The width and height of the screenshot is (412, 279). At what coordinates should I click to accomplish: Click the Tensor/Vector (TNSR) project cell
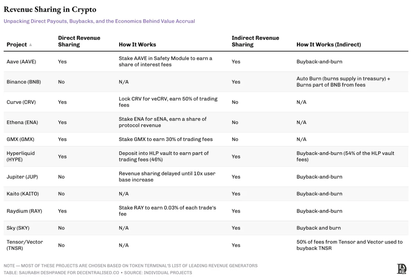pyautogui.click(x=25, y=245)
